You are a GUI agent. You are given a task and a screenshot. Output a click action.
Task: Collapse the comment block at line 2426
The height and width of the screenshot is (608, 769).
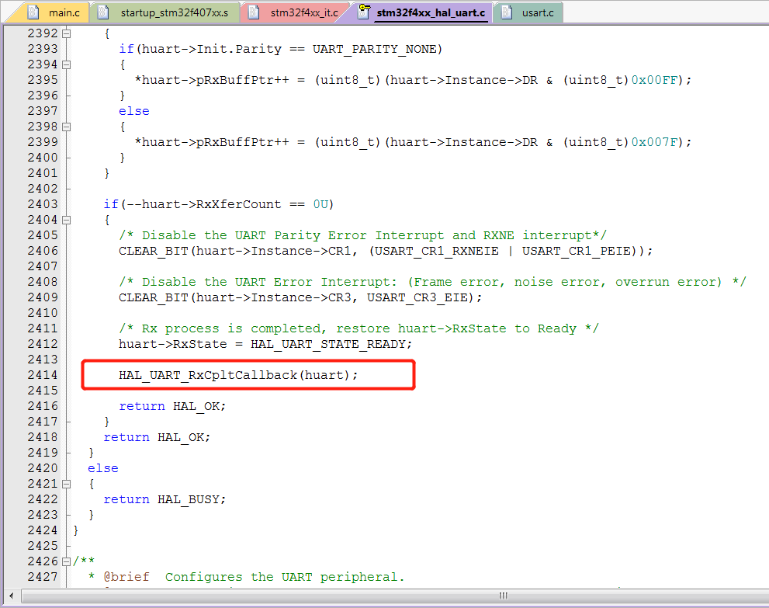tap(66, 561)
